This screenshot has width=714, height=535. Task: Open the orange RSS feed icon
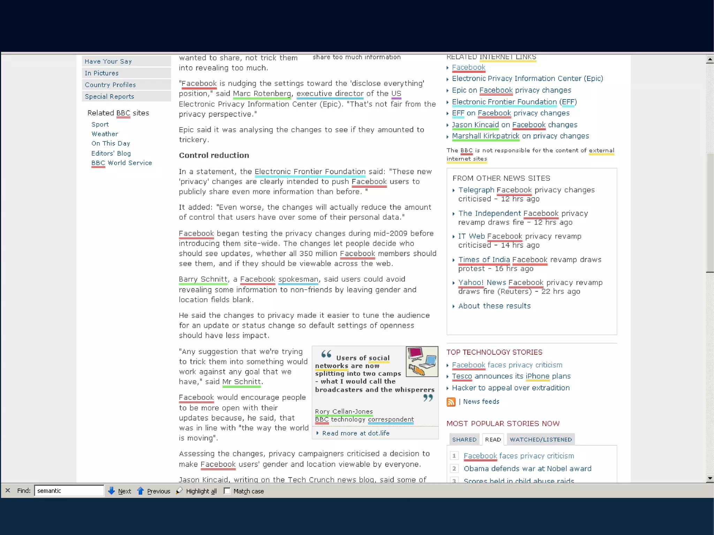point(451,402)
